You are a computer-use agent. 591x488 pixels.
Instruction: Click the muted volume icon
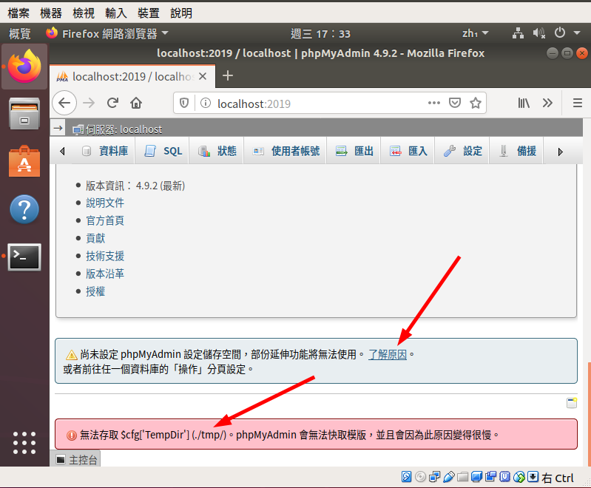click(x=539, y=33)
